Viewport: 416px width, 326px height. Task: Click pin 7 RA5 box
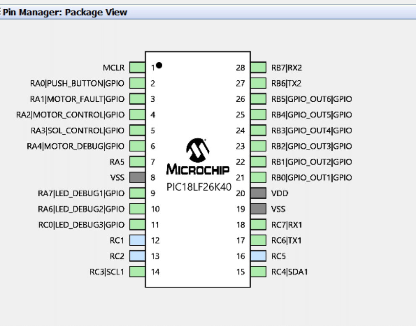point(138,162)
